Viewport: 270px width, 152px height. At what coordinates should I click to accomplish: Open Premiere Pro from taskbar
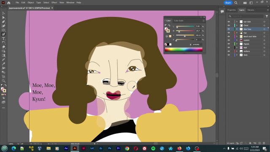coord(118,148)
